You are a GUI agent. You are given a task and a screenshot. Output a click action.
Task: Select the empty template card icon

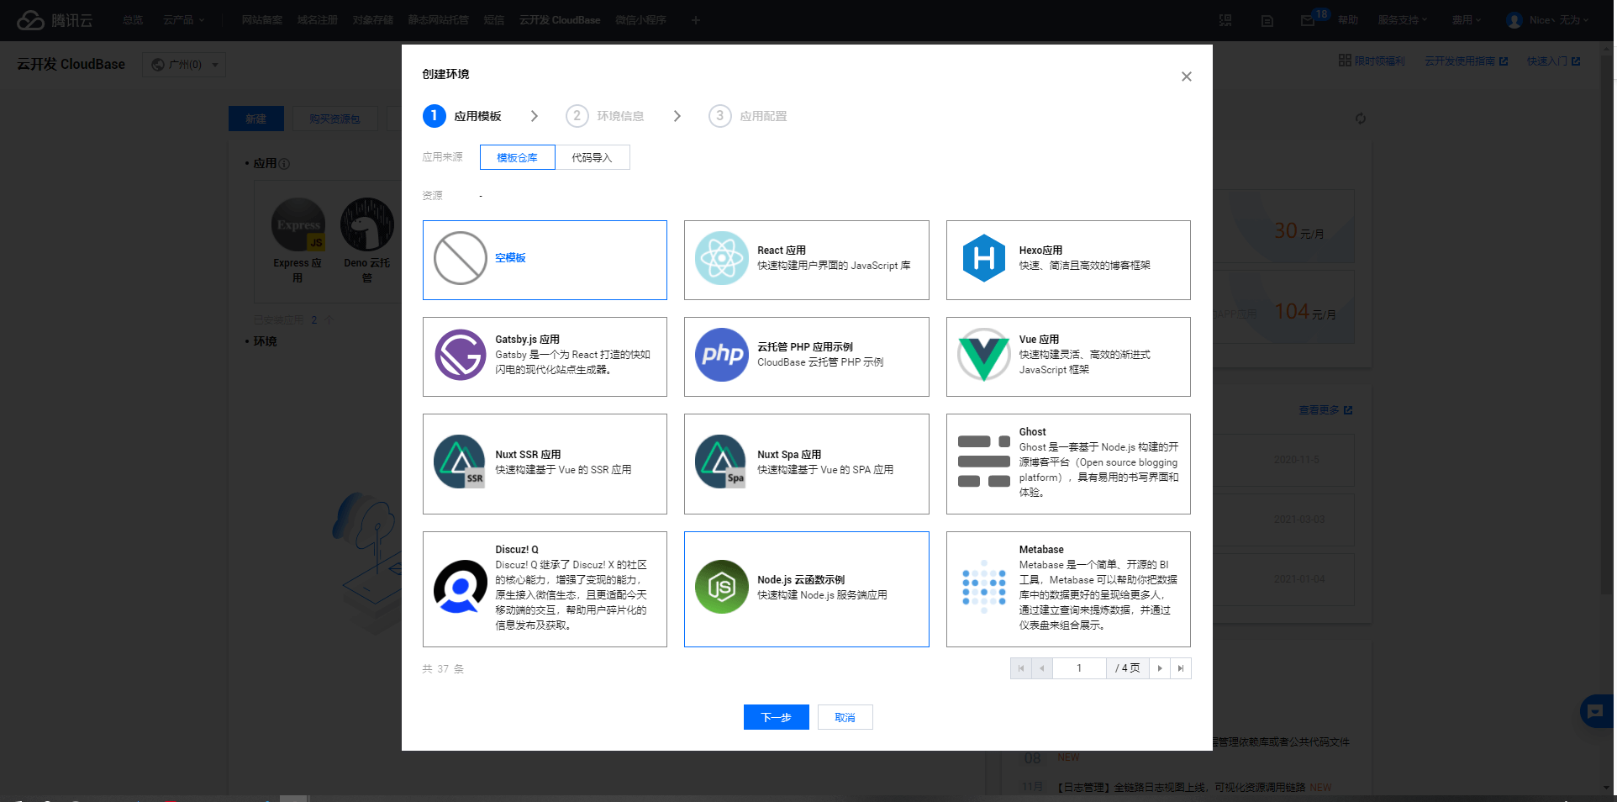460,258
